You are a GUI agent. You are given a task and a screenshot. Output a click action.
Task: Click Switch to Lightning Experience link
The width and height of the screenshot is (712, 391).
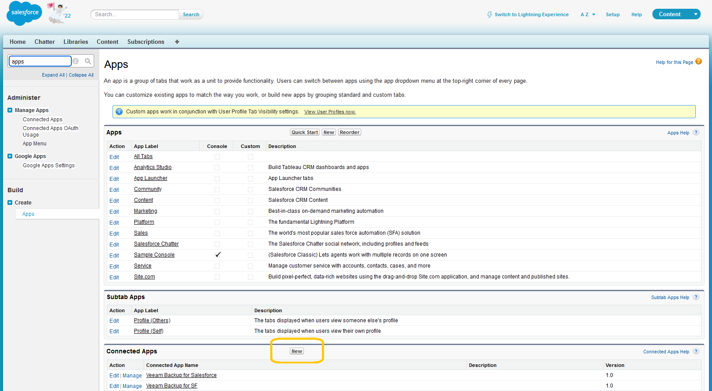click(532, 14)
